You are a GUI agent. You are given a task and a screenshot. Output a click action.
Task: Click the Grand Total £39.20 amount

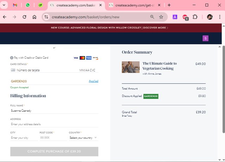[201, 112]
